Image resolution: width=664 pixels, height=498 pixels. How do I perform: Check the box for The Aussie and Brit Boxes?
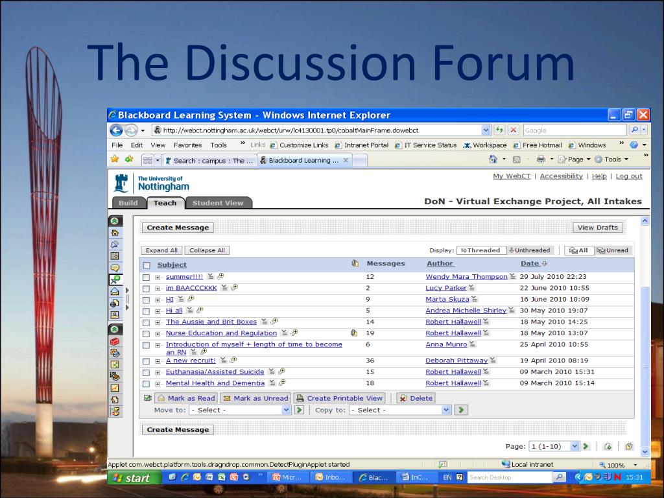[146, 323]
